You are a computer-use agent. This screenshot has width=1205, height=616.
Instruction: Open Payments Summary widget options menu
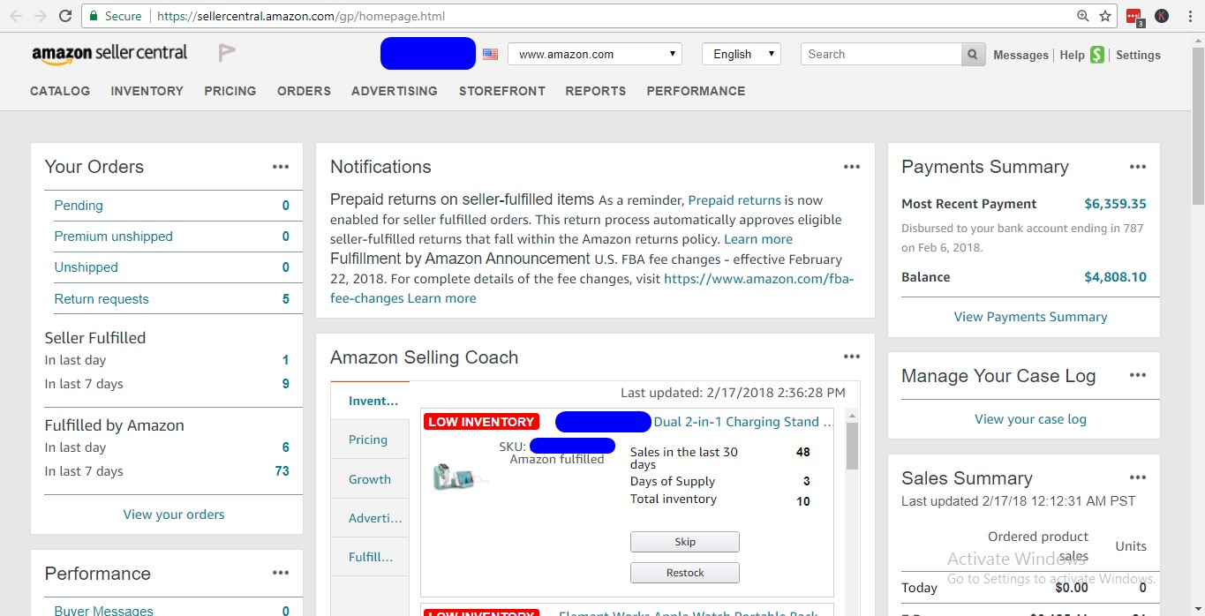1138,167
